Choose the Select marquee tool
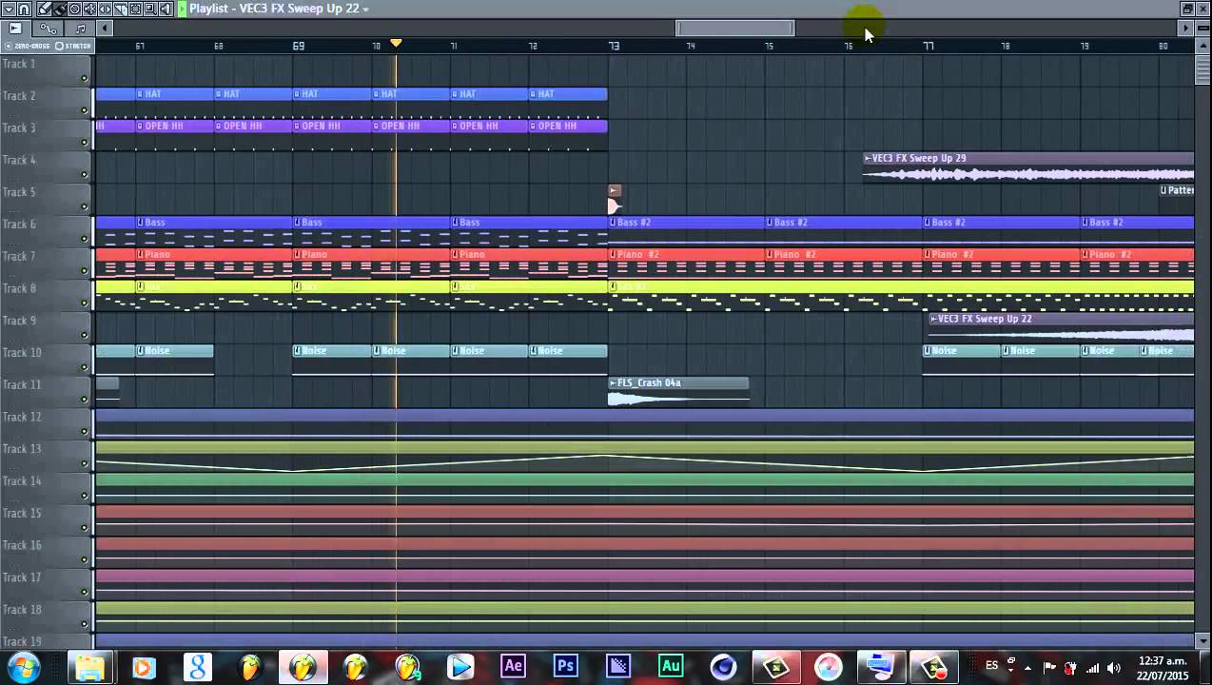Image resolution: width=1212 pixels, height=685 pixels. tap(135, 9)
